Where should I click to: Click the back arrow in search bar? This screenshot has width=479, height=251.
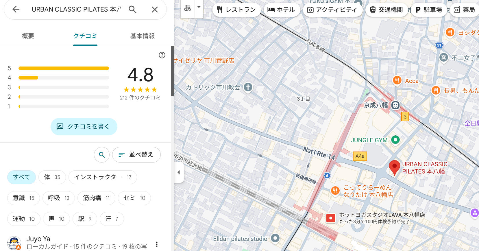click(x=16, y=10)
